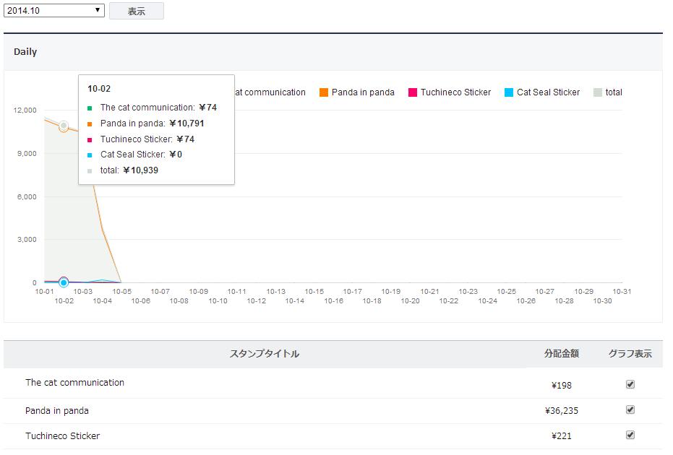Screen dimensions: 673x455
Task: Click the Cat Seal Sticker legend label
Action: (x=548, y=92)
